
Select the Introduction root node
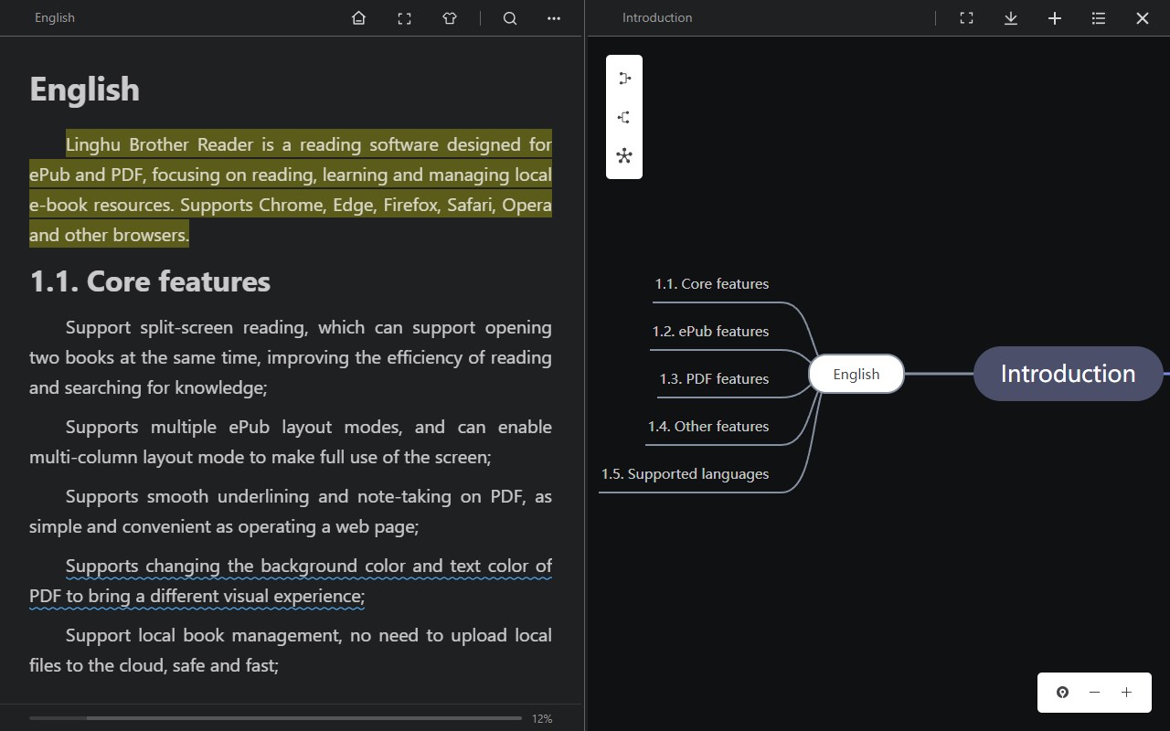coord(1068,374)
